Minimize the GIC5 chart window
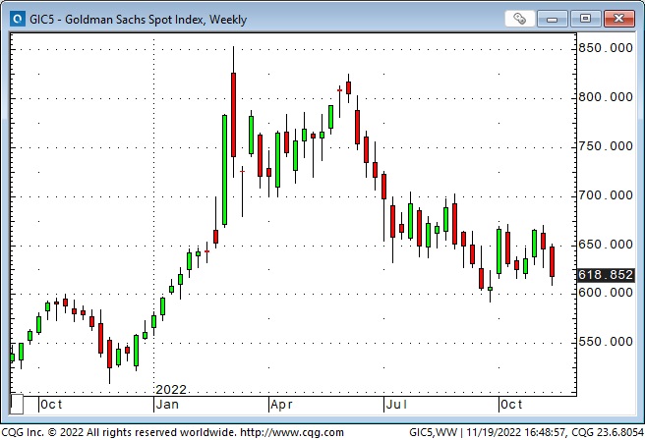The width and height of the screenshot is (645, 440). pos(552,19)
